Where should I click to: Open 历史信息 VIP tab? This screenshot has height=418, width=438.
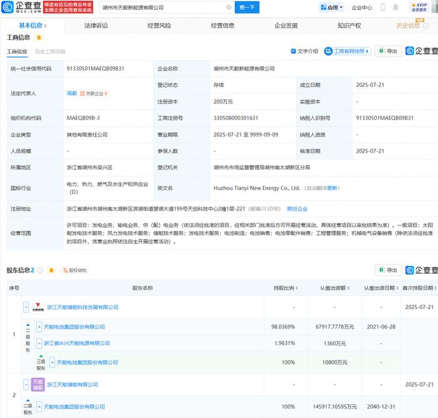[x=408, y=26]
